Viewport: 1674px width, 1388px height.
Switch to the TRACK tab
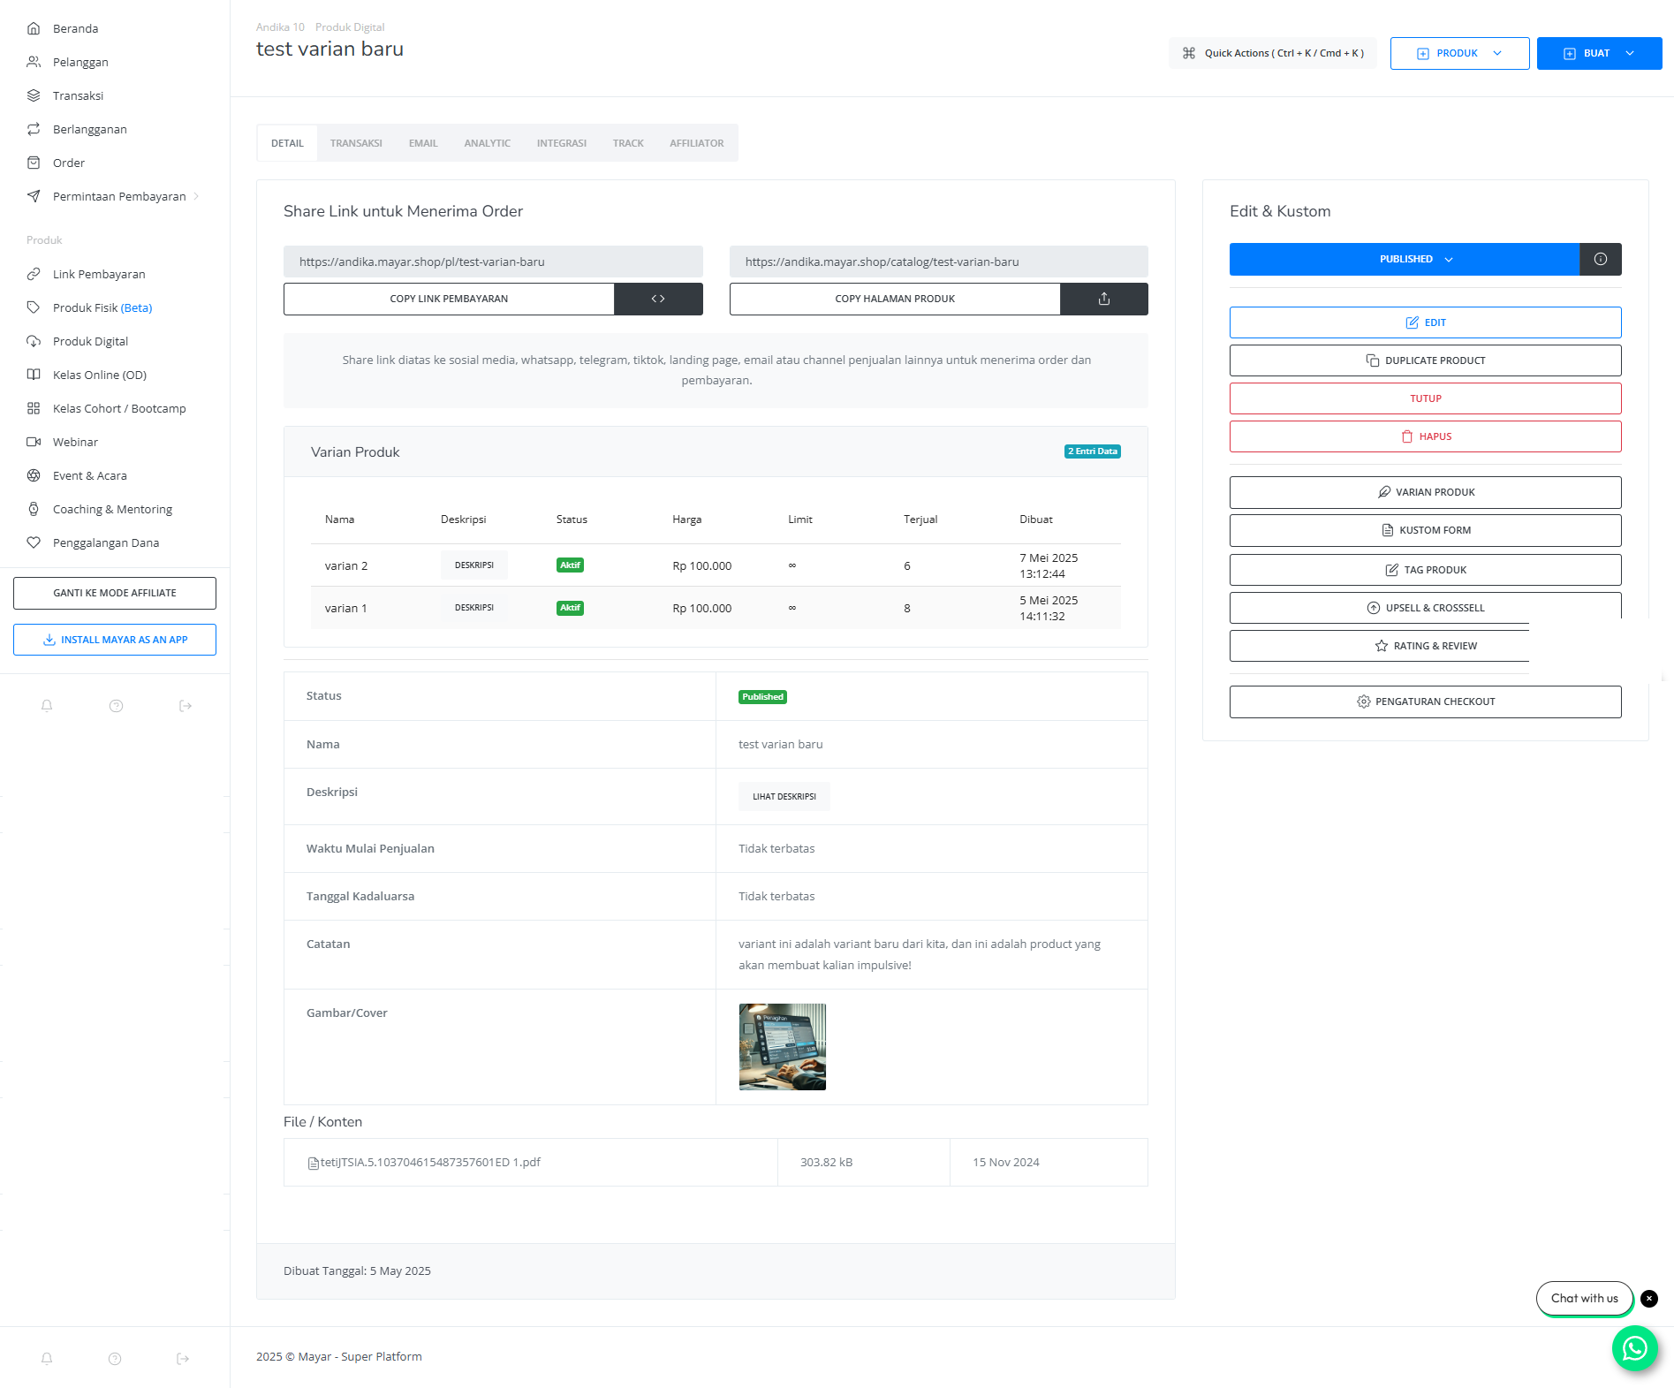(x=628, y=143)
